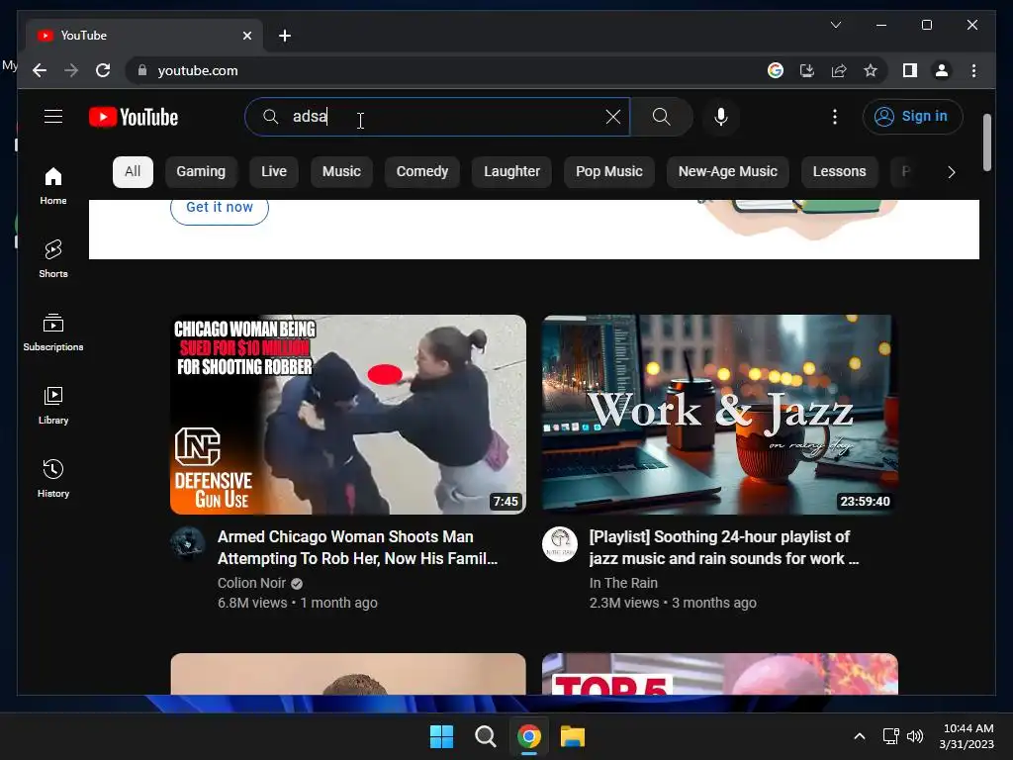Viewport: 1013px width, 760px height.
Task: Click the Colion Noir channel avatar
Action: tap(188, 544)
